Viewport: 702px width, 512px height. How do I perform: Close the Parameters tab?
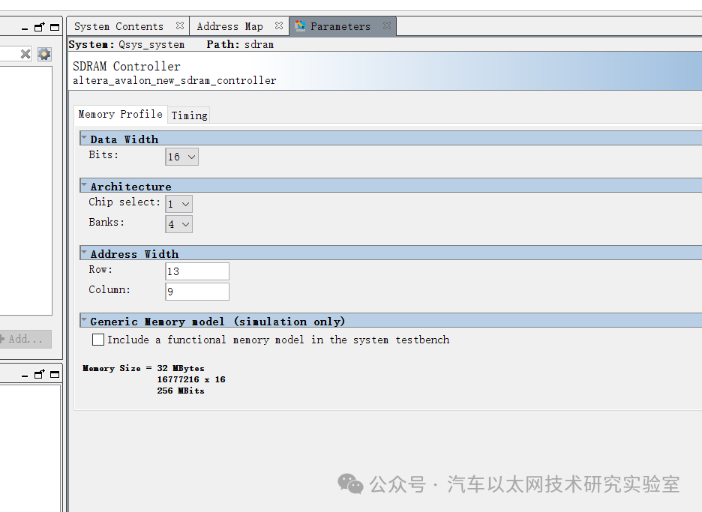(x=387, y=25)
